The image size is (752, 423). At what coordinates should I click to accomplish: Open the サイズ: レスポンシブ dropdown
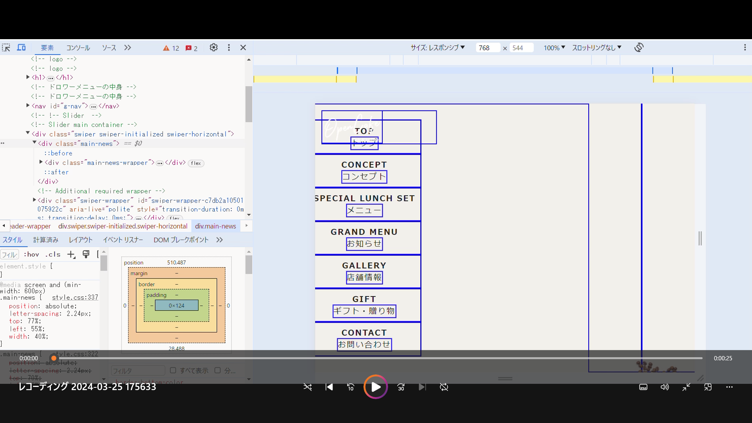coord(437,48)
